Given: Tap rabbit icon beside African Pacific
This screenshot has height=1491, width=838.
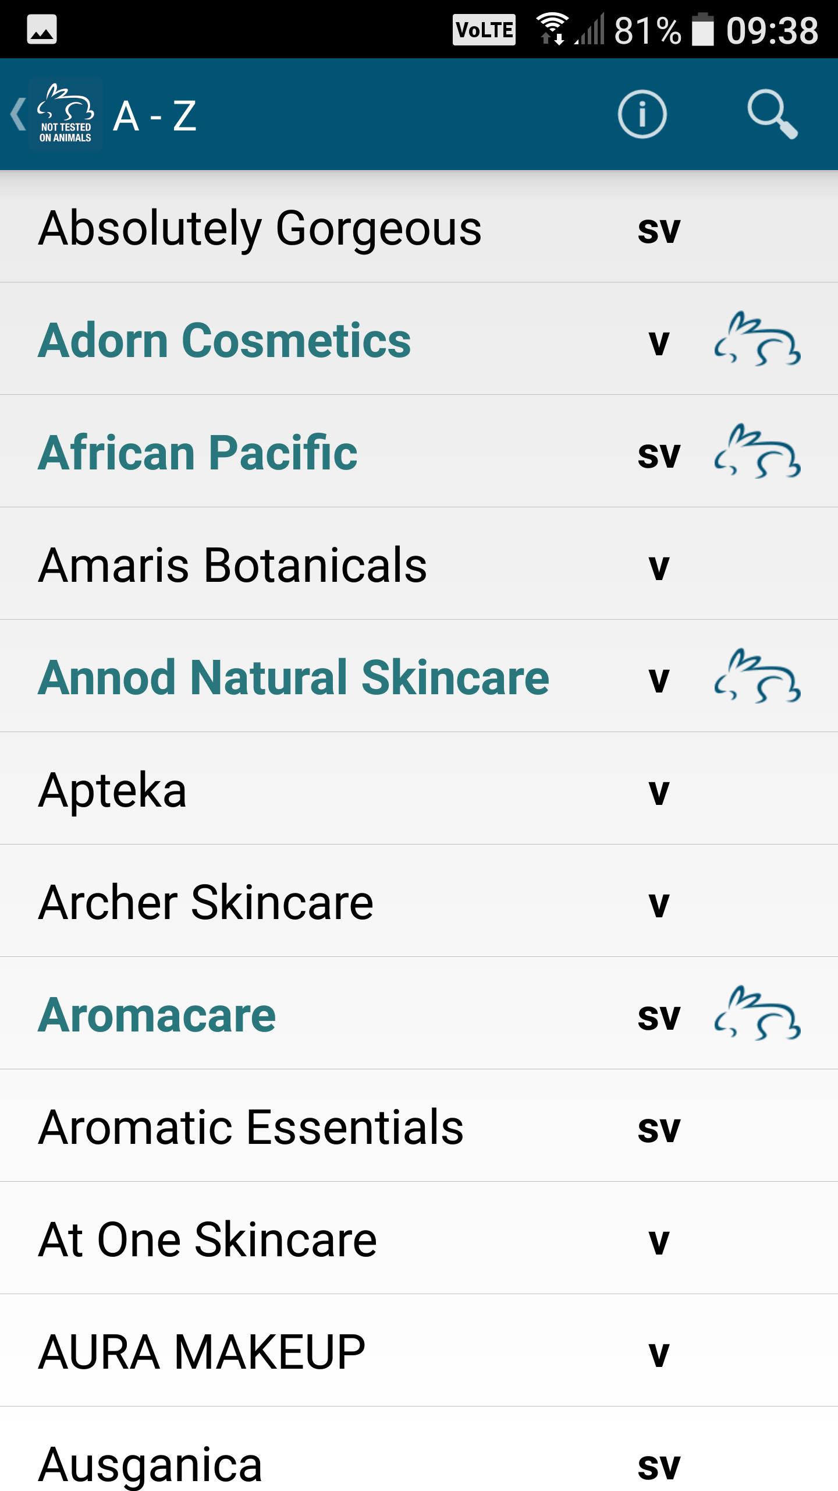Looking at the screenshot, I should coord(757,452).
